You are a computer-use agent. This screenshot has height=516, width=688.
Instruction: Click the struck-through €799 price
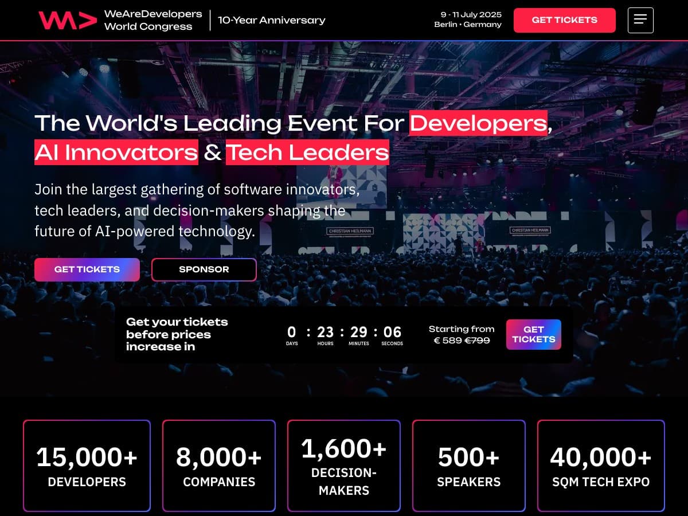click(477, 340)
